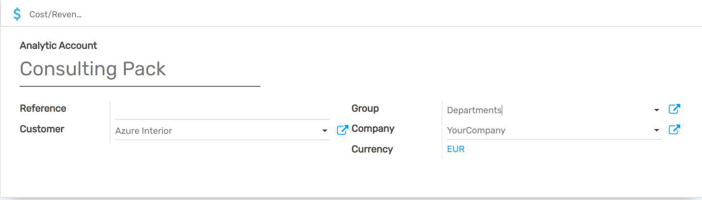Expand the Company dropdown arrow
Viewport: 702px width, 200px height.
tap(656, 130)
